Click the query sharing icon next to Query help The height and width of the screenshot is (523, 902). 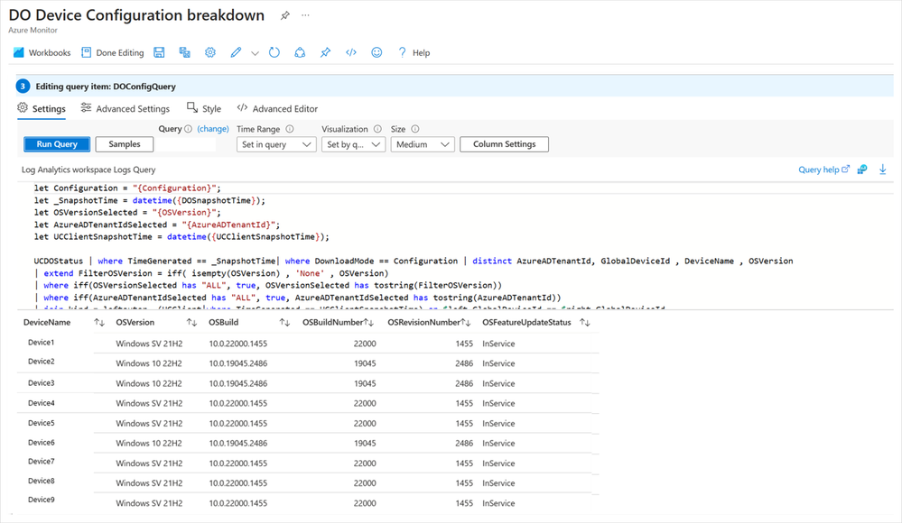(862, 170)
